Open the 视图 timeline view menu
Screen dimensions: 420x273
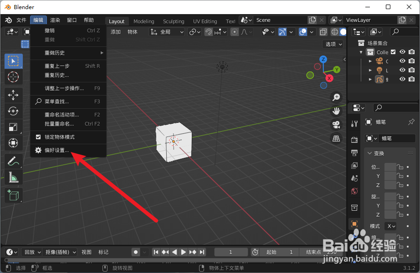pos(87,252)
